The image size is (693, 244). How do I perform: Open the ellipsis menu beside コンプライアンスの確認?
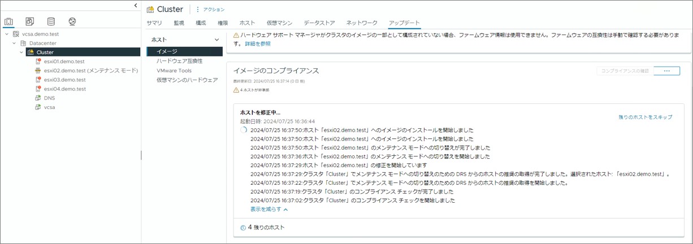coord(667,71)
